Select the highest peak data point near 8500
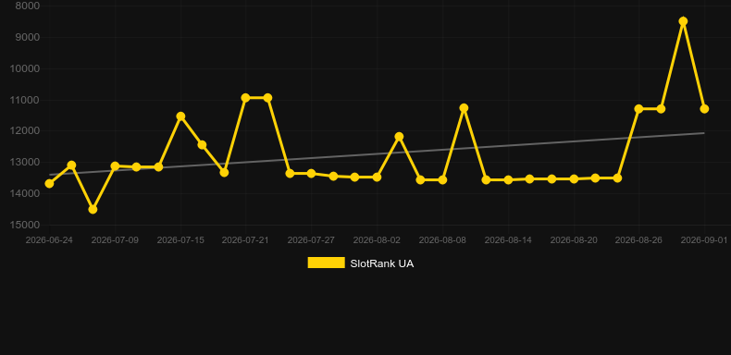The height and width of the screenshot is (355, 731). 683,21
